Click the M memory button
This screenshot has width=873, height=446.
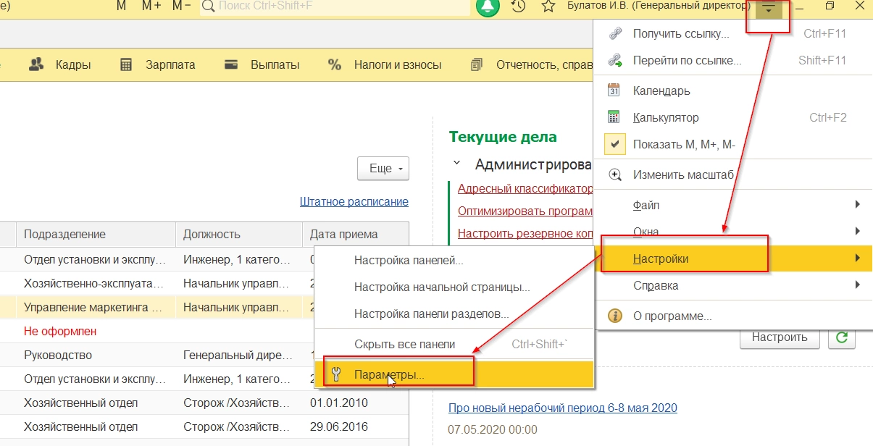click(122, 6)
